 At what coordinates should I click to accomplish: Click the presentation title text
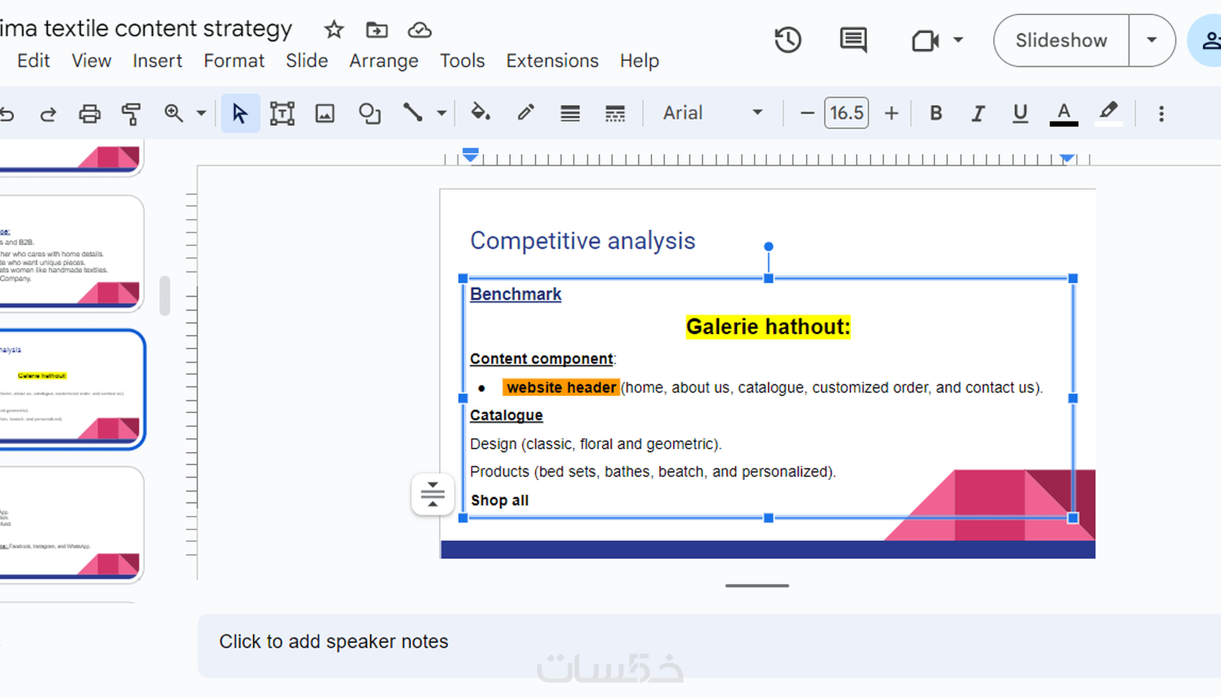pyautogui.click(x=147, y=28)
